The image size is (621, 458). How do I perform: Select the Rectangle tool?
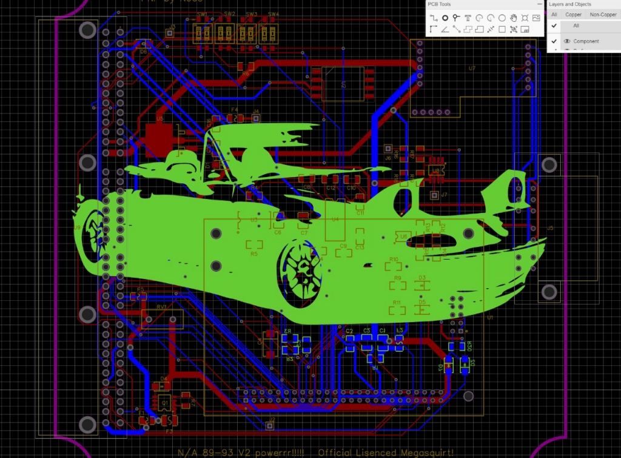(x=502, y=29)
